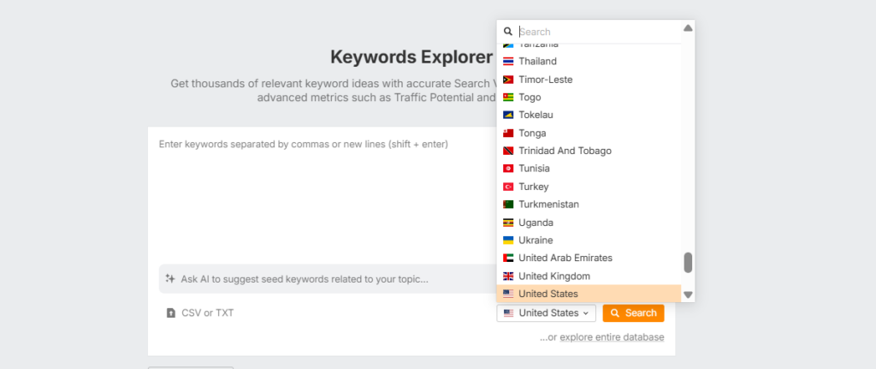Select Togo from the dropdown list
Viewport: 876px width, 369px height.
(x=589, y=98)
